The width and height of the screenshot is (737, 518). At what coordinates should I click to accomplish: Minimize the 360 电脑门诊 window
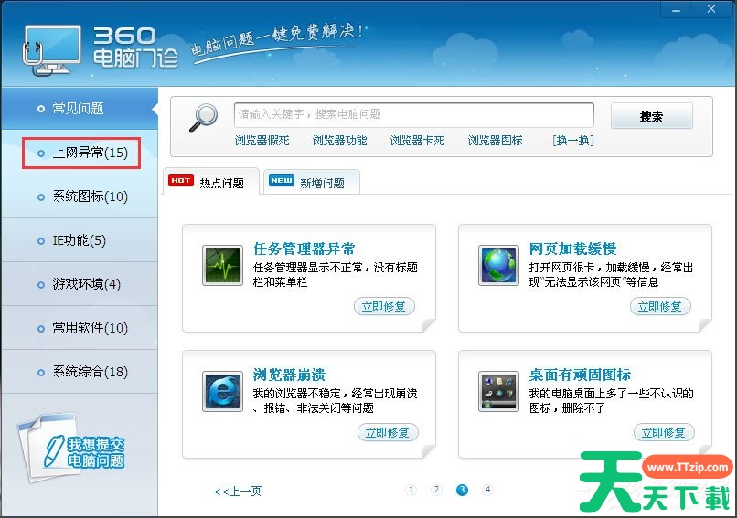click(x=677, y=10)
